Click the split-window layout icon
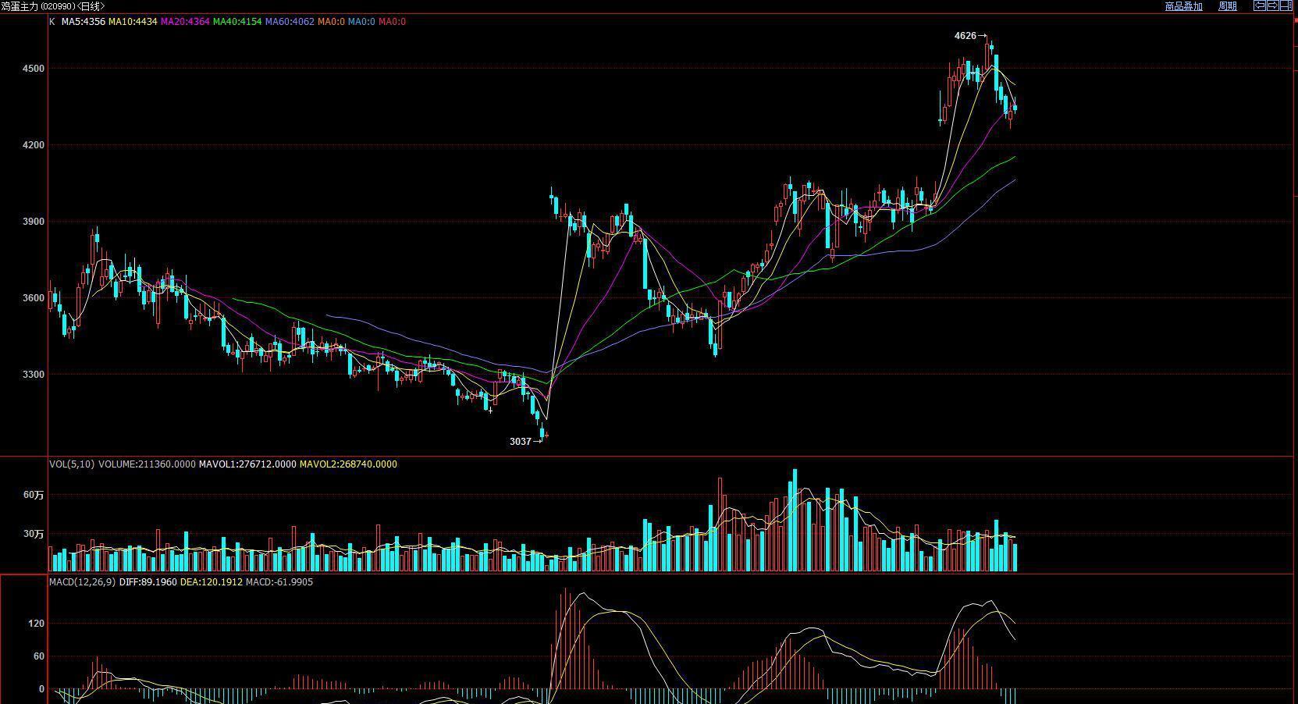The image size is (1298, 704). (1285, 6)
